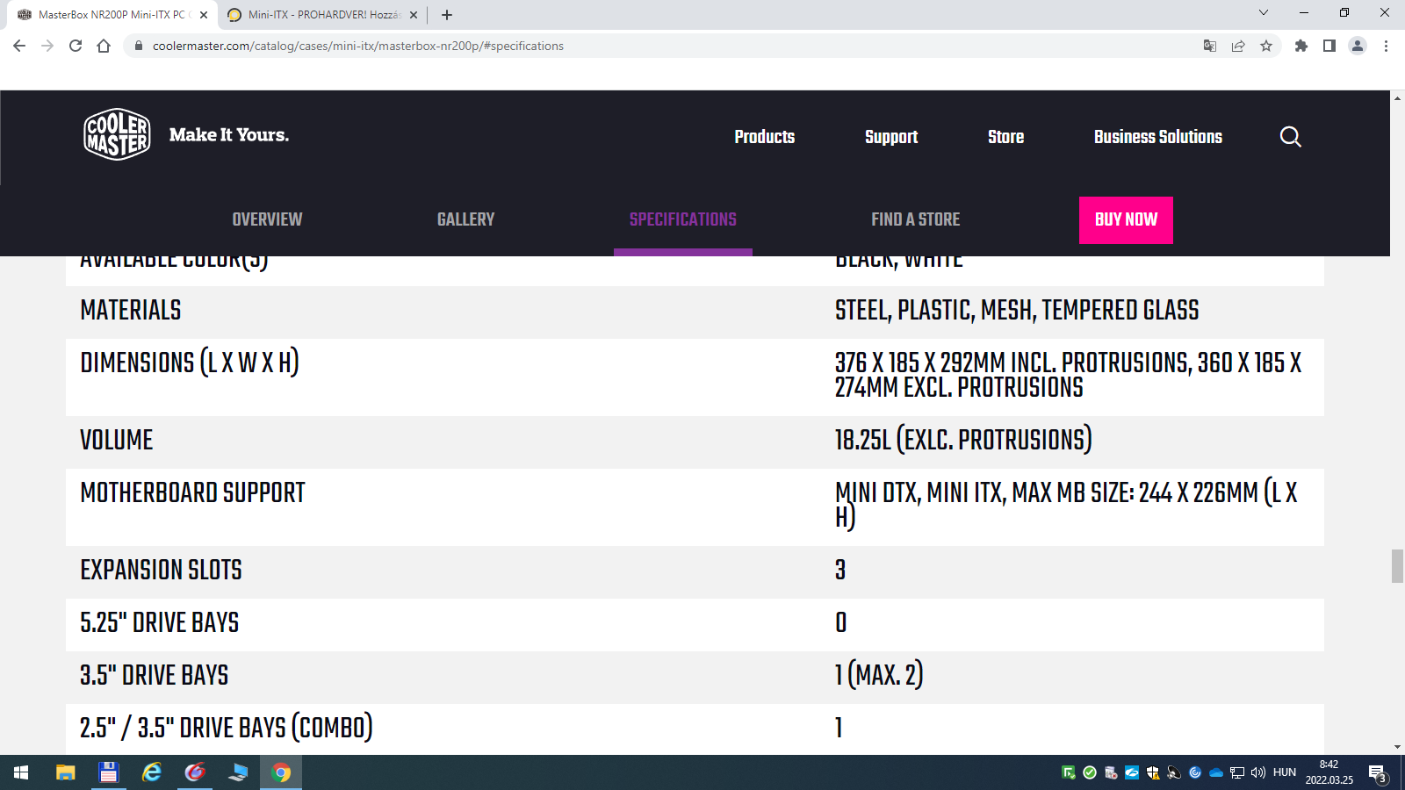Viewport: 1405px width, 790px height.
Task: Close the MasterBox NR200P tab
Action: (x=204, y=15)
